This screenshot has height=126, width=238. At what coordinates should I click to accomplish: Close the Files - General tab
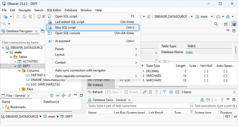(28, 96)
